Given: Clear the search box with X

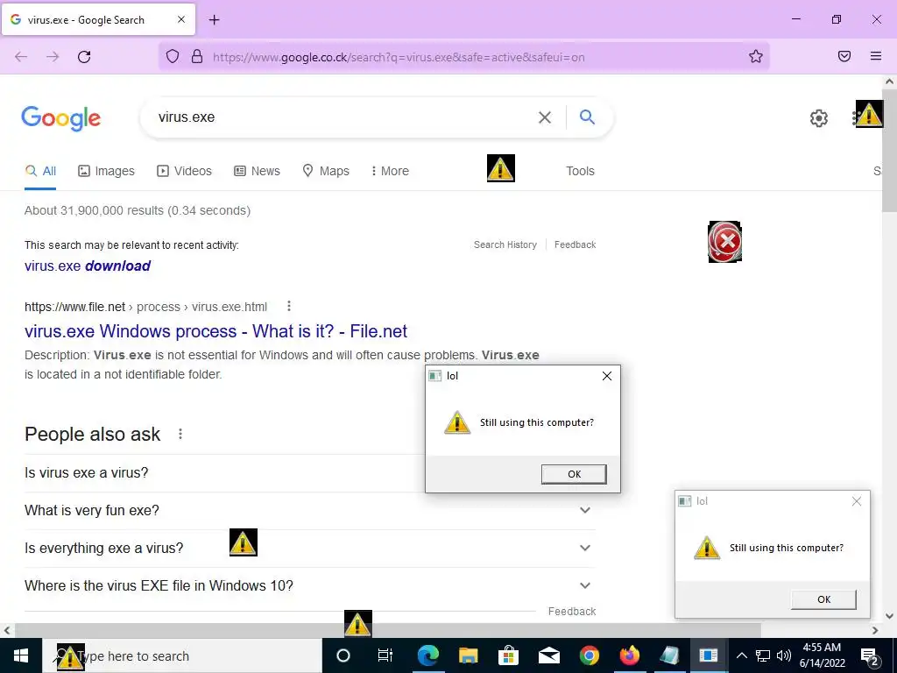Looking at the screenshot, I should [545, 117].
